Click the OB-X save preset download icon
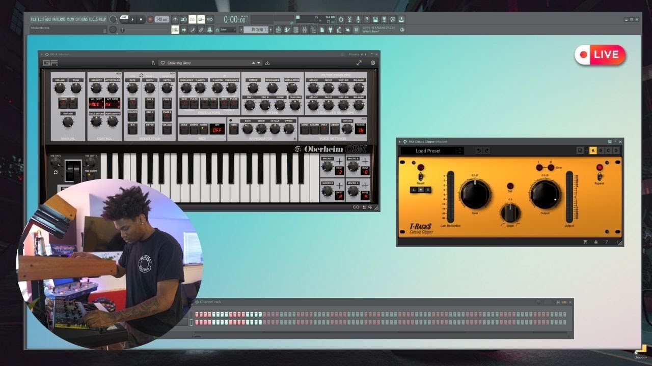The width and height of the screenshot is (652, 366). [x=267, y=63]
